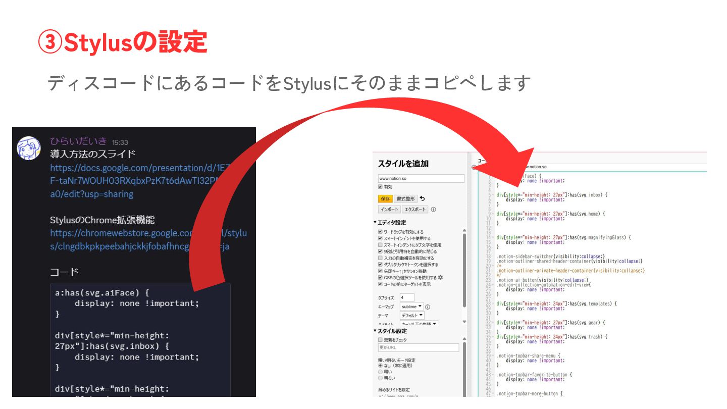Click 含めるサイトを設定 label
Image resolution: width=727 pixels, height=409 pixels.
tap(394, 390)
